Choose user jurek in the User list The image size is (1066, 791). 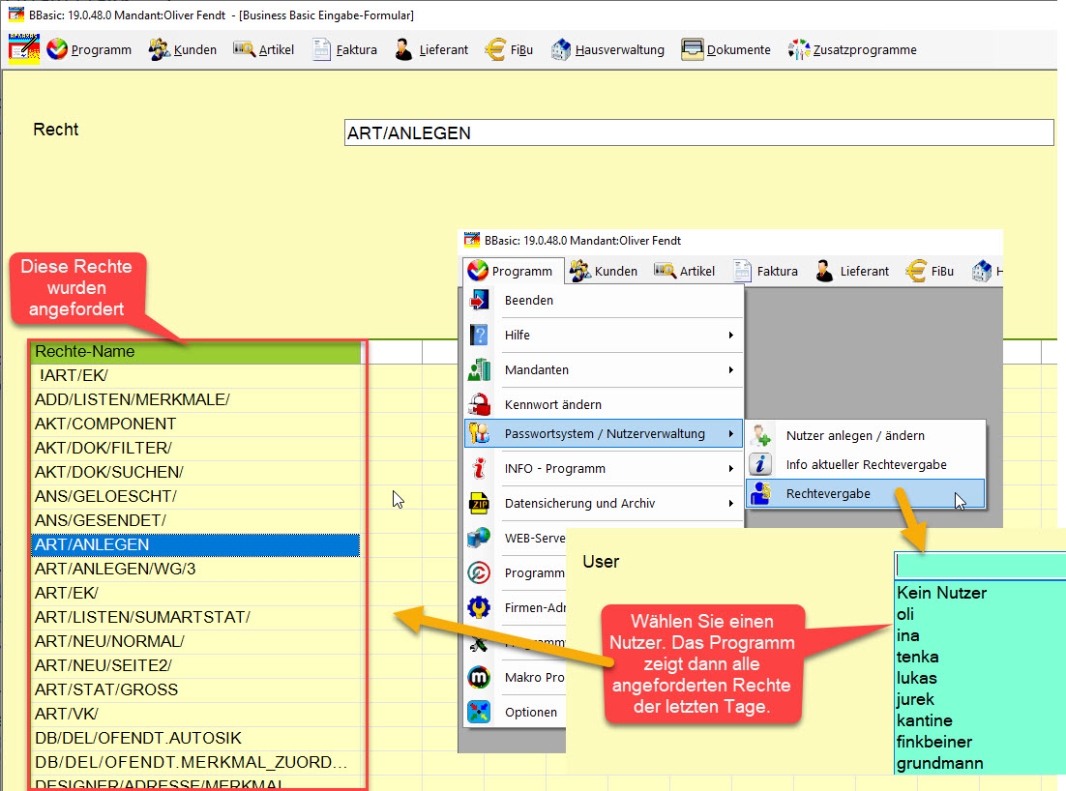click(980, 699)
